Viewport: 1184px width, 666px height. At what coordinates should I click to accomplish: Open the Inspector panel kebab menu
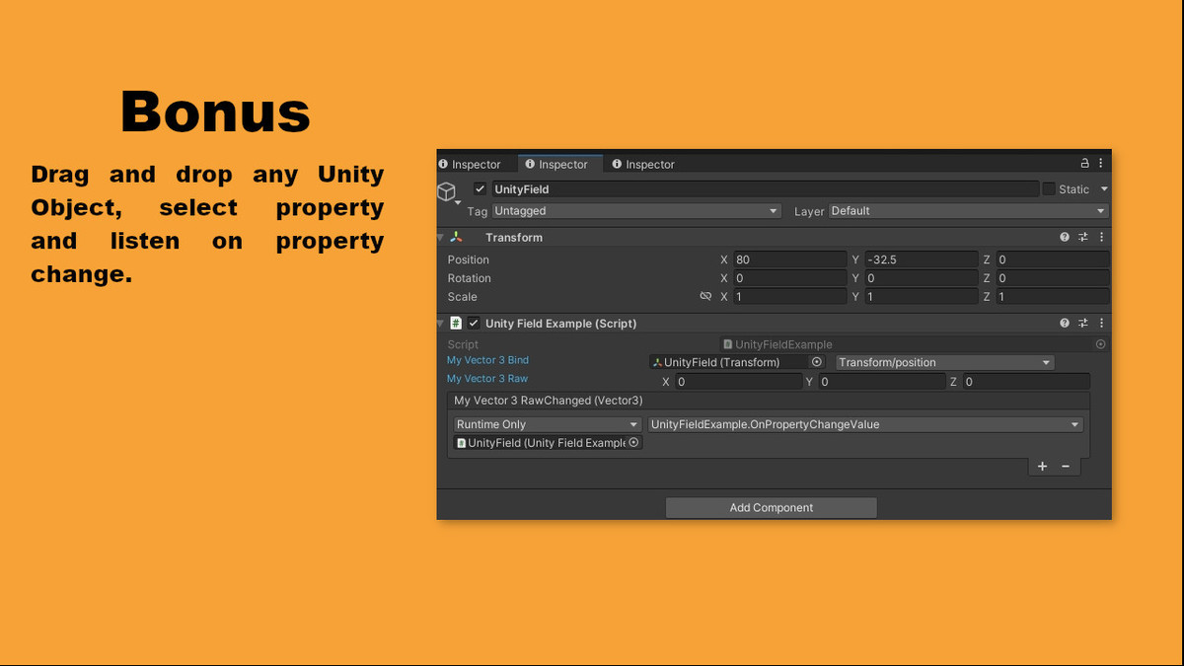click(x=1101, y=164)
